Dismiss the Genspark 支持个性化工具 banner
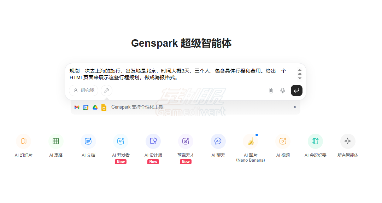This screenshot has width=382, height=203. [x=295, y=107]
